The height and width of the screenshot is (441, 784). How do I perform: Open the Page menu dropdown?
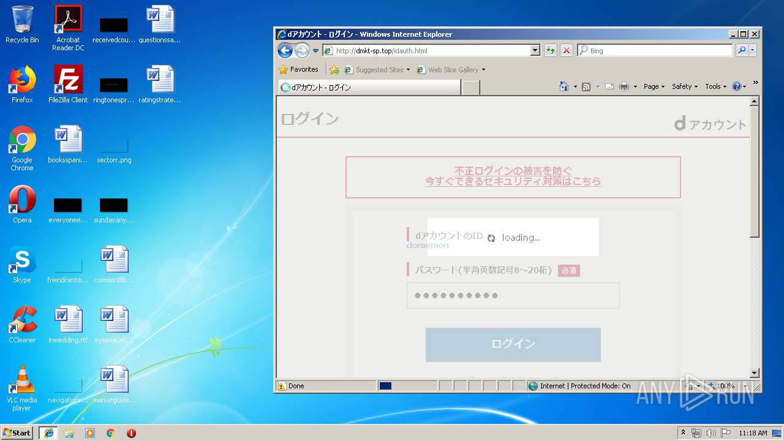654,86
